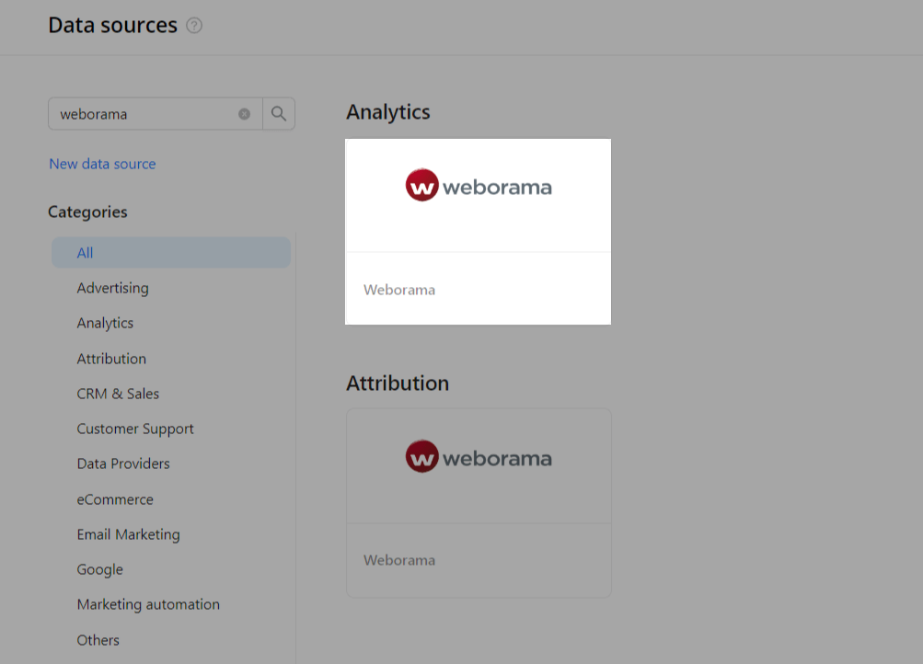This screenshot has width=923, height=664.
Task: Open the New data source link
Action: tap(102, 164)
